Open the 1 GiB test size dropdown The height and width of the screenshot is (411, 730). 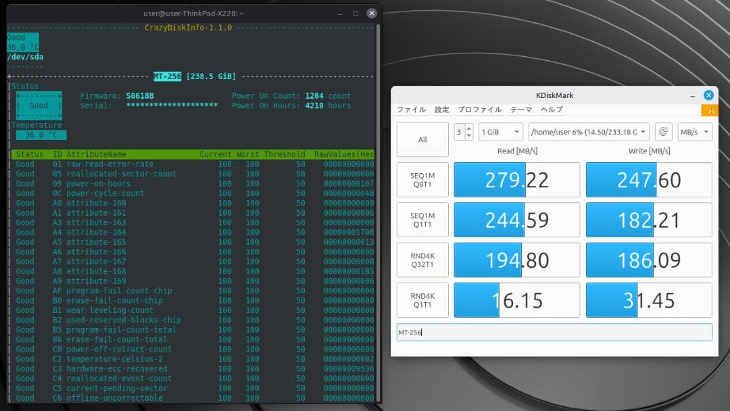500,132
